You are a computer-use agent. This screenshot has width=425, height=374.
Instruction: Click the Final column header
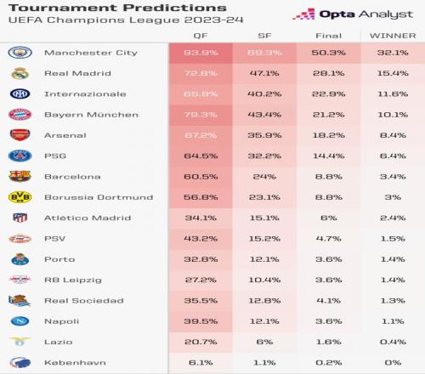[329, 36]
